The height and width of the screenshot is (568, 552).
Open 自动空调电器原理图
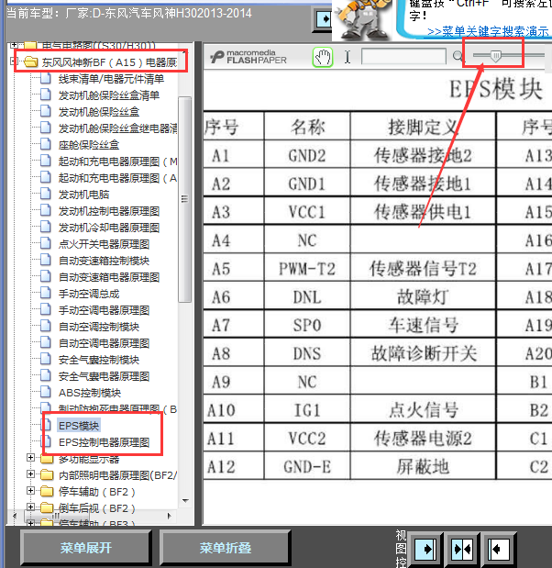point(104,343)
